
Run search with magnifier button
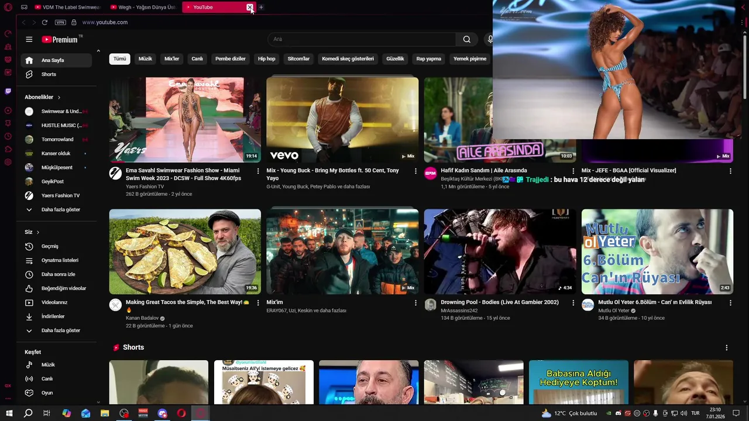[466, 39]
